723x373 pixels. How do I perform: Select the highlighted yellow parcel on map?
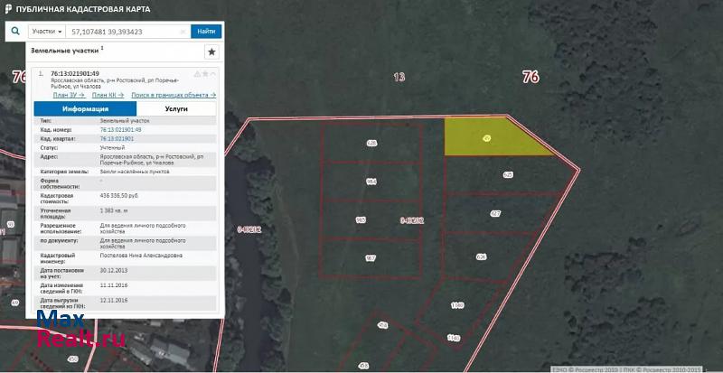488,138
